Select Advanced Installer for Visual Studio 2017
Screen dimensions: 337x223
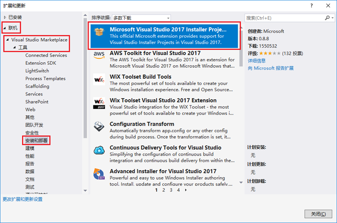(x=163, y=172)
